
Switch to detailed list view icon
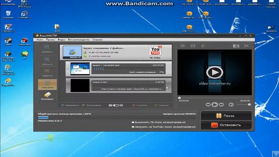click(x=121, y=106)
